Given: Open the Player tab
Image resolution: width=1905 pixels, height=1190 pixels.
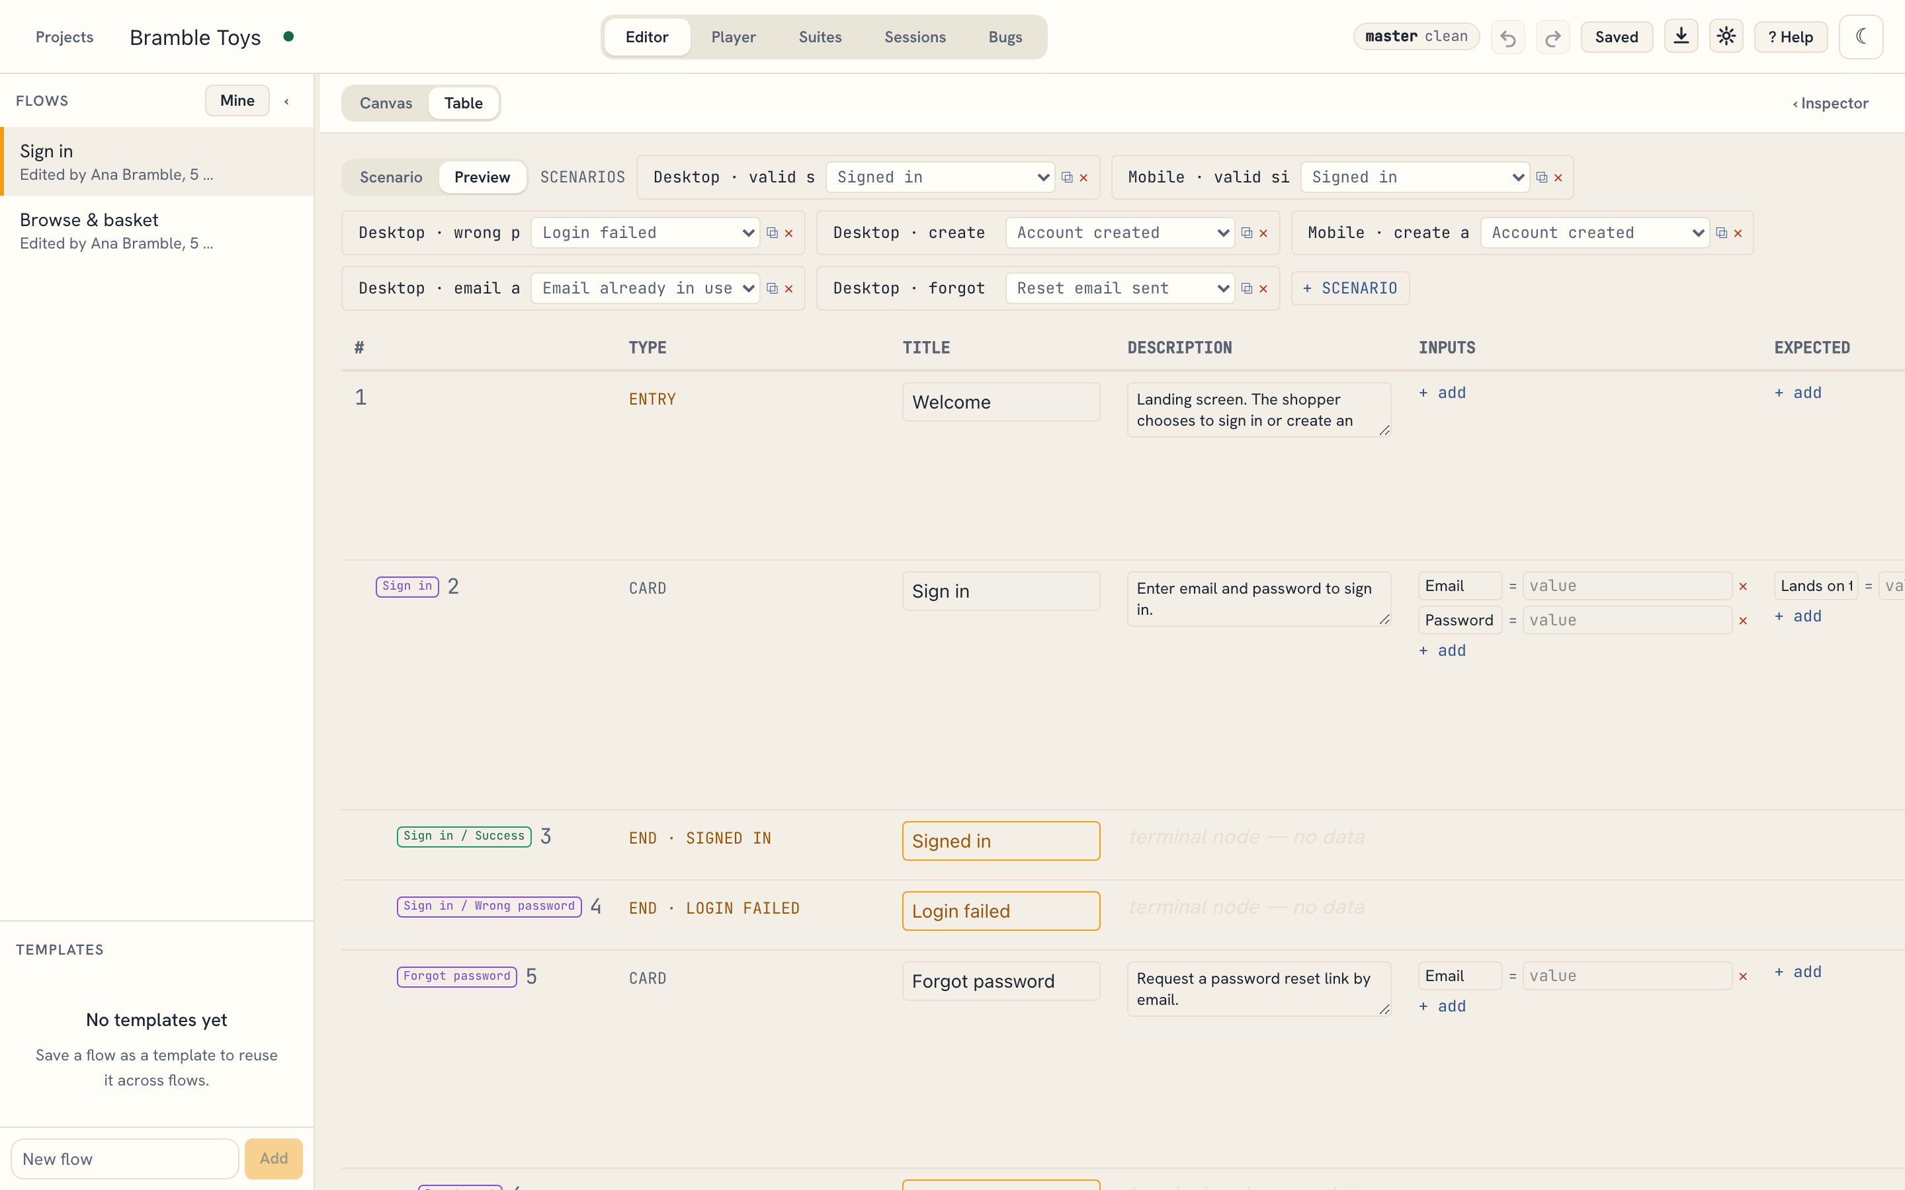Looking at the screenshot, I should (x=733, y=37).
